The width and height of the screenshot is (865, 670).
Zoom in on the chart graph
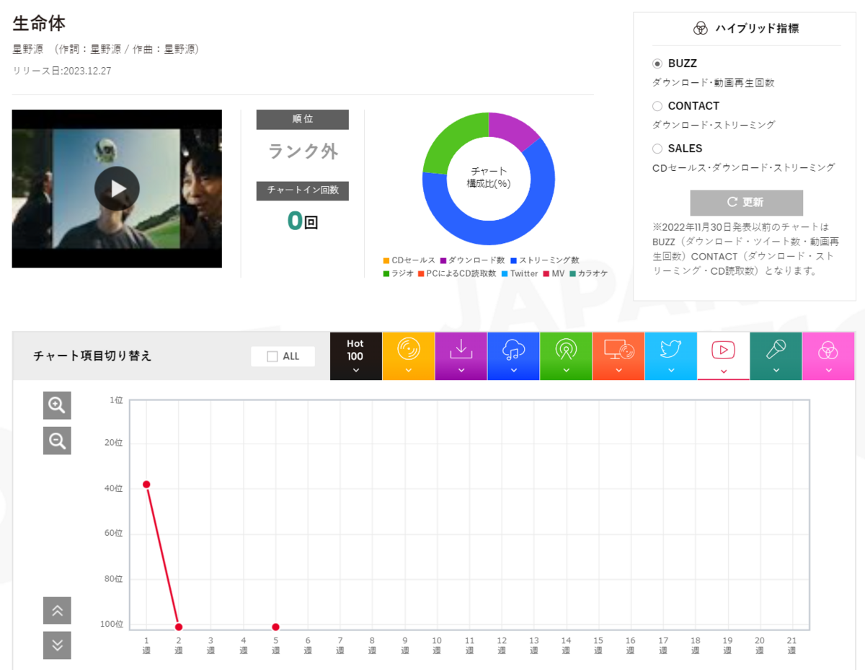[57, 405]
